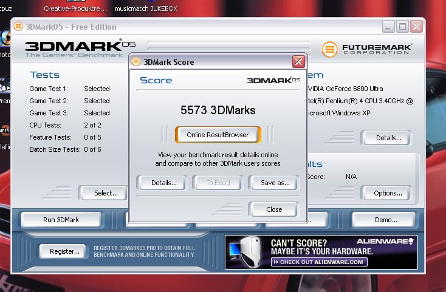Click the 'Windows XP' system text
The height and width of the screenshot is (292, 446).
pyautogui.click(x=351, y=113)
